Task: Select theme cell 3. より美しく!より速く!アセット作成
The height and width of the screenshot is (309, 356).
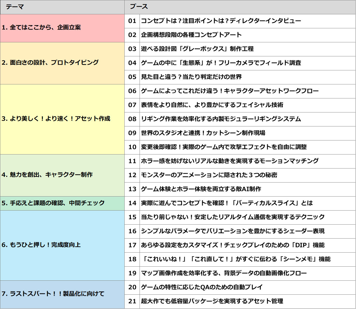Action: pos(62,119)
